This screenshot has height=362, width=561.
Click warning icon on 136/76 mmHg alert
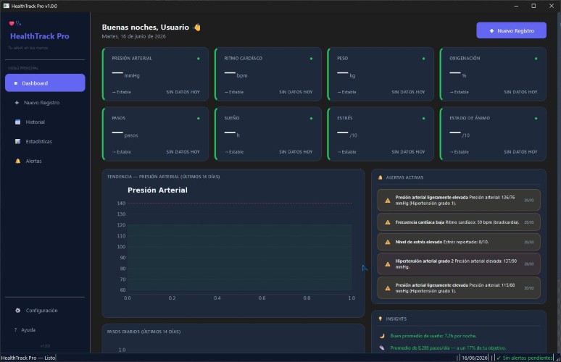(x=388, y=201)
